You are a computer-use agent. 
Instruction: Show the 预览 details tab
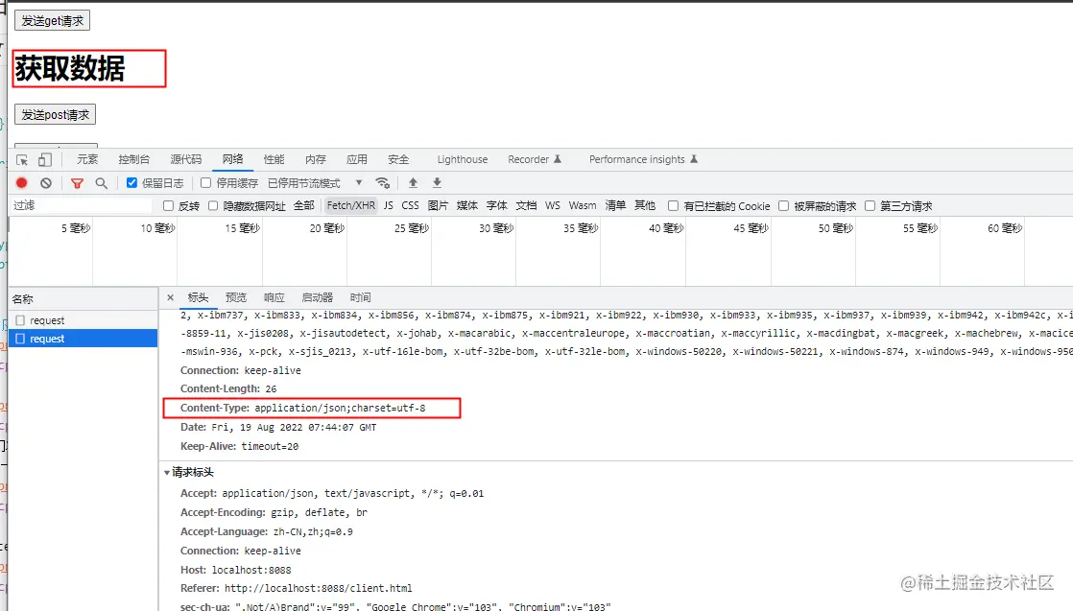pyautogui.click(x=236, y=297)
